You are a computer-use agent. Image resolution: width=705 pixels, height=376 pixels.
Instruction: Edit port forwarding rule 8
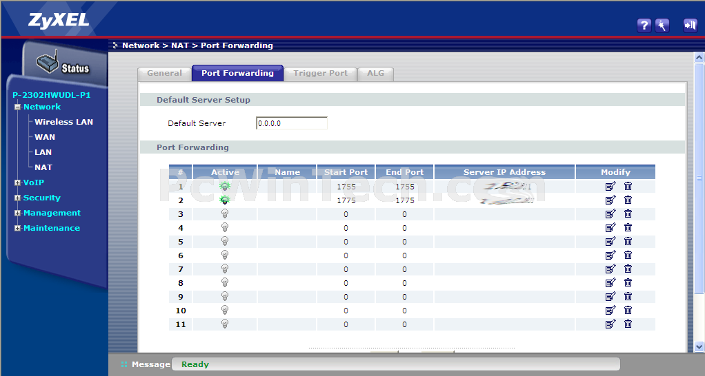(610, 282)
